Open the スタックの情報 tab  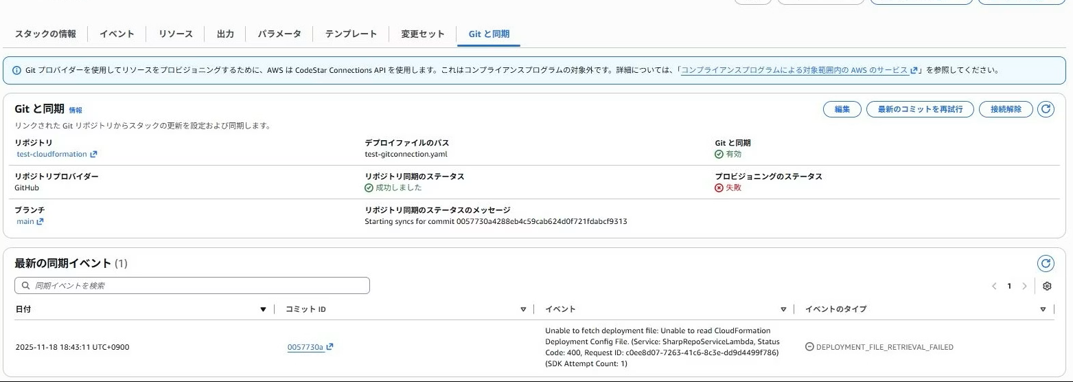click(x=45, y=34)
